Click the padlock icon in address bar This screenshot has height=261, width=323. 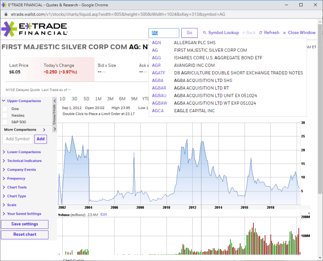point(5,14)
